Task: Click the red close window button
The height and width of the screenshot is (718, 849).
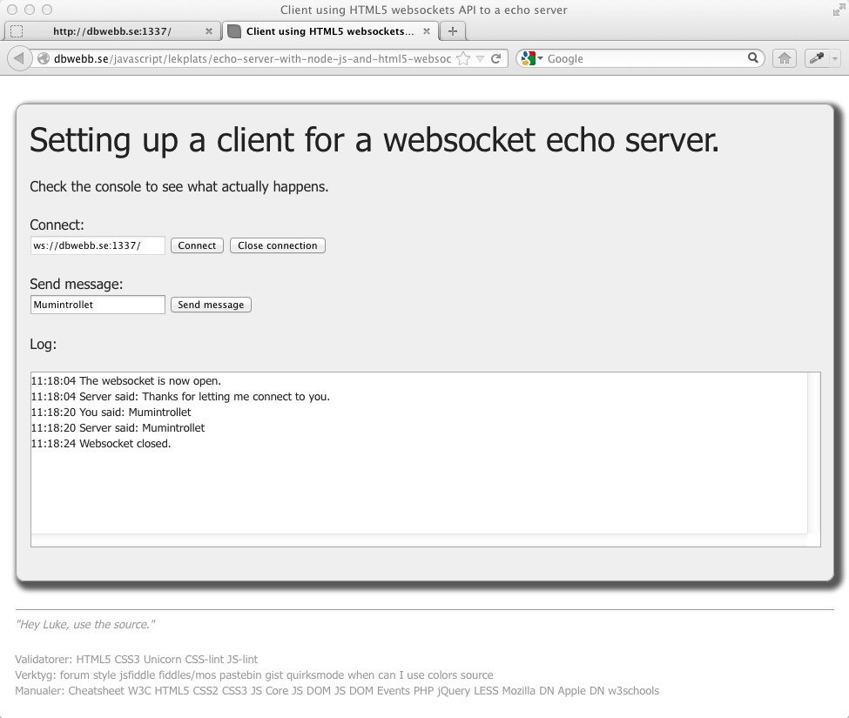Action: click(x=12, y=10)
